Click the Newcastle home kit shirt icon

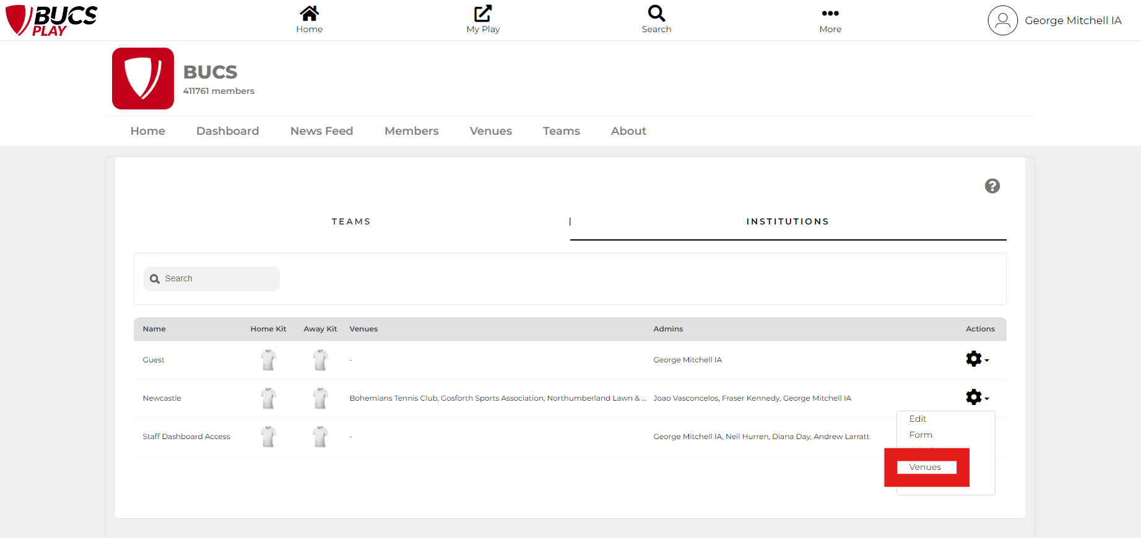268,398
